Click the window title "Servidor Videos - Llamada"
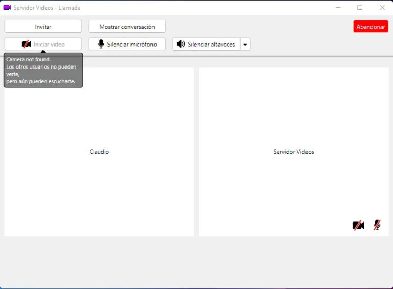The image size is (393, 289). [47, 8]
